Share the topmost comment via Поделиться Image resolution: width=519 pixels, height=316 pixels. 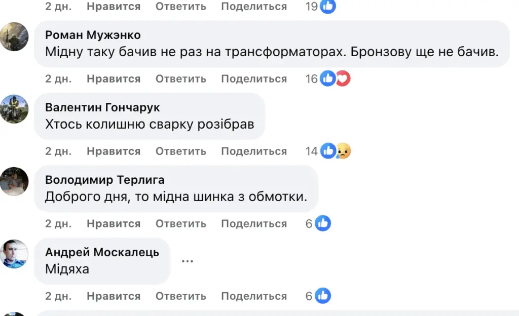coord(253,7)
